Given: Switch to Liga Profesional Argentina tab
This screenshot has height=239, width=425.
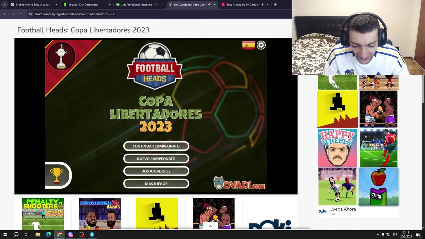Looking at the screenshot, I should tap(139, 5).
